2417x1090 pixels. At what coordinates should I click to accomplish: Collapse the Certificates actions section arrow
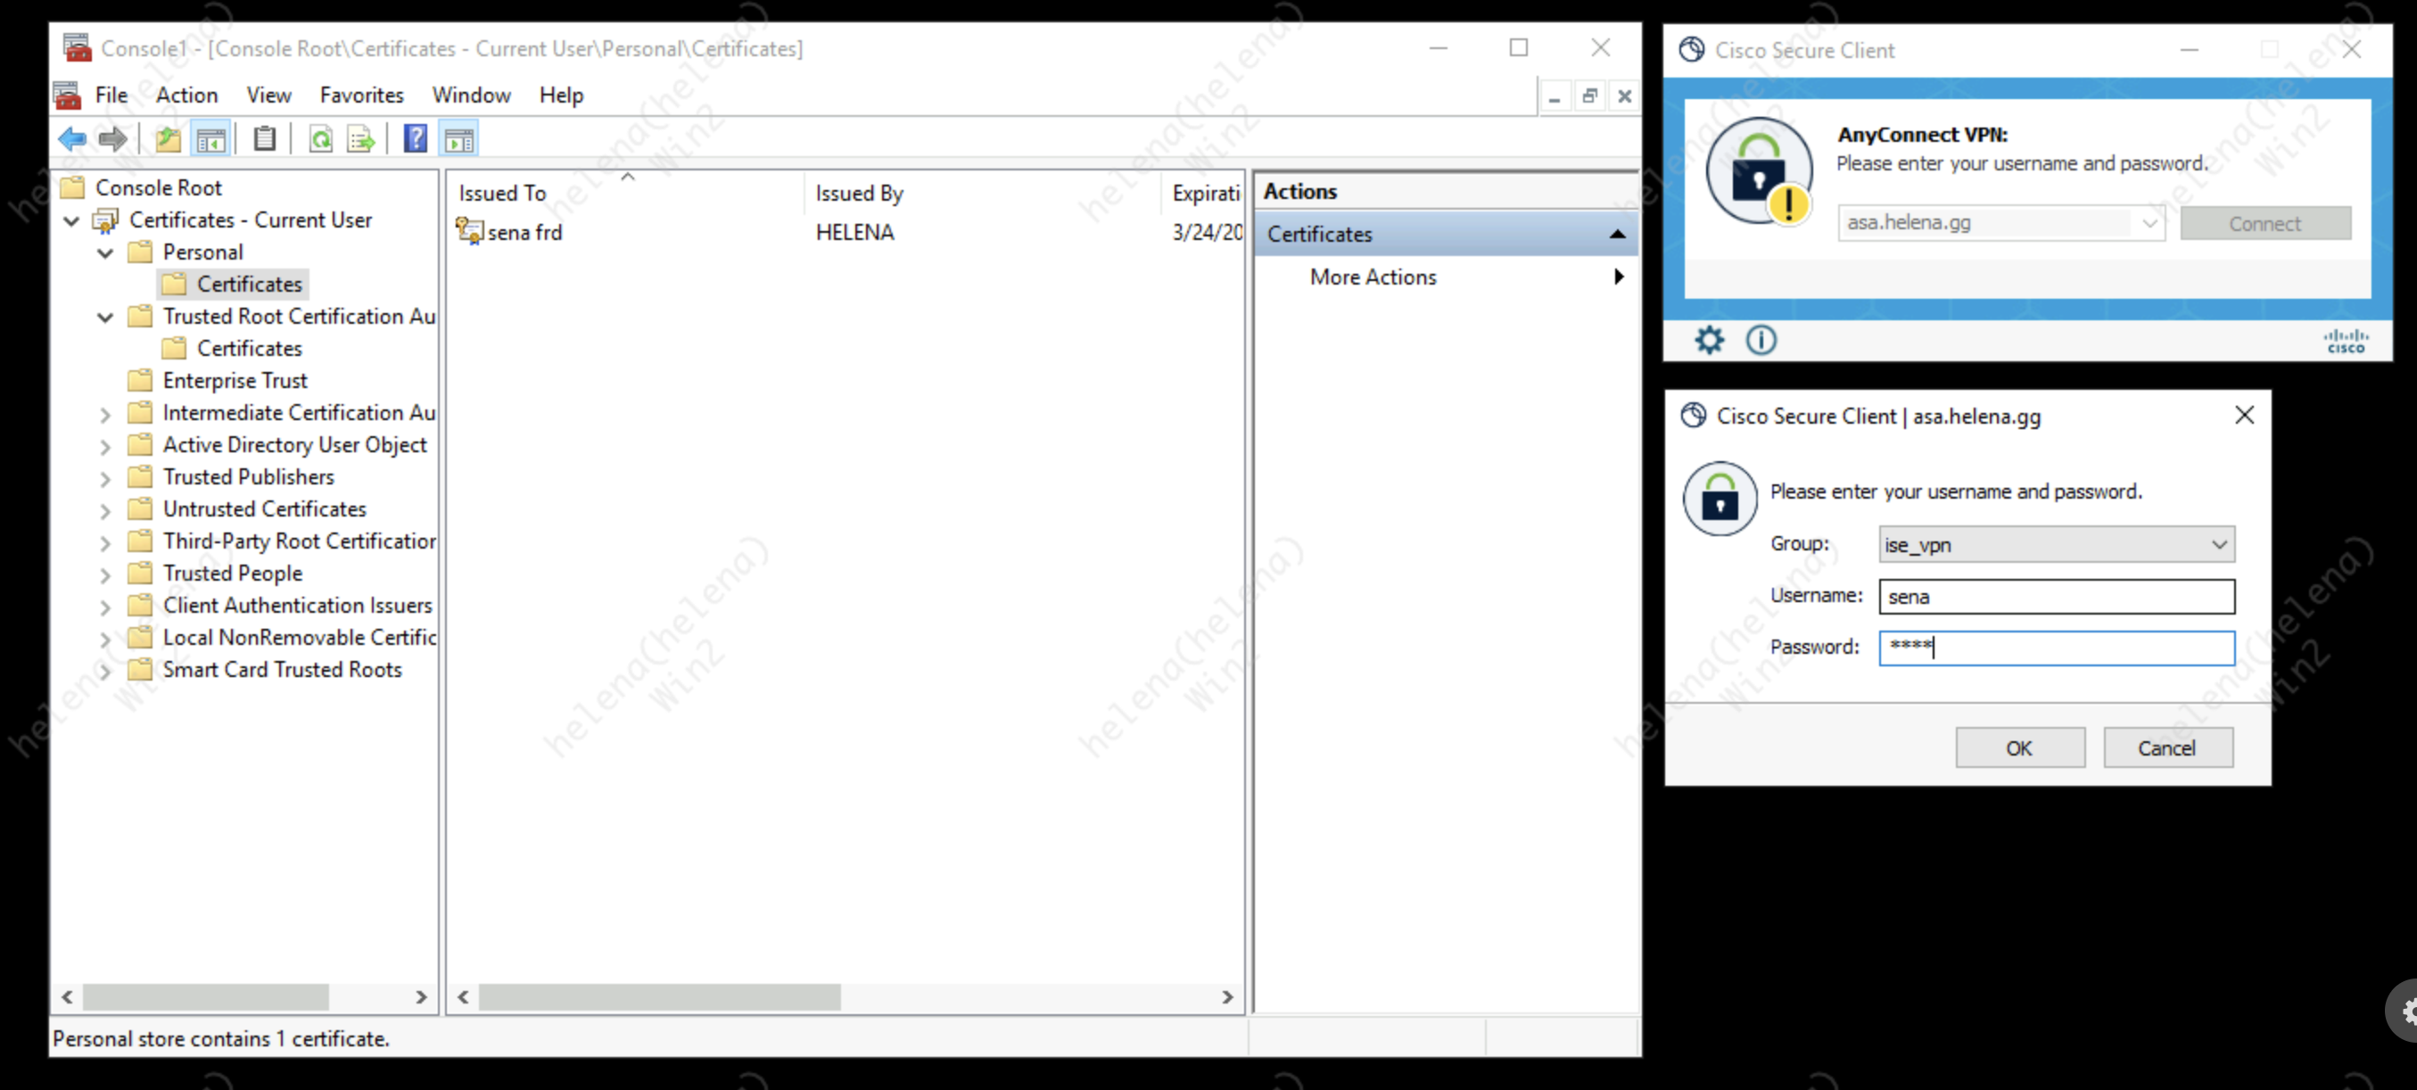(1617, 235)
